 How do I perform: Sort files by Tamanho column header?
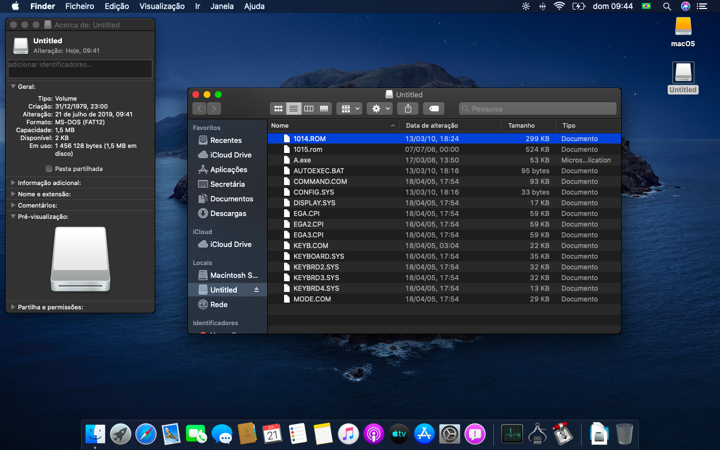pos(521,125)
